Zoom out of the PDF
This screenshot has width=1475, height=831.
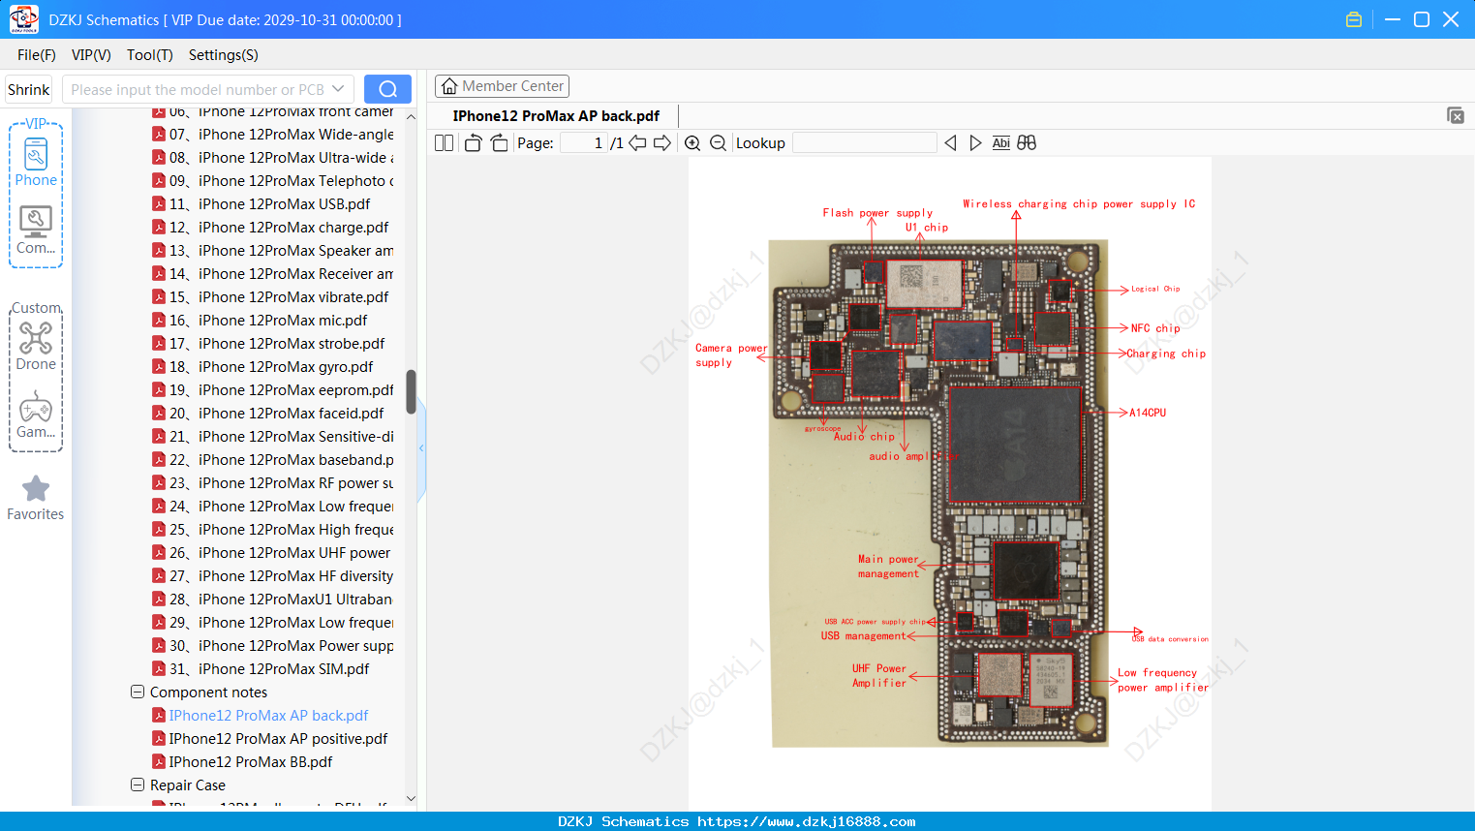click(718, 143)
